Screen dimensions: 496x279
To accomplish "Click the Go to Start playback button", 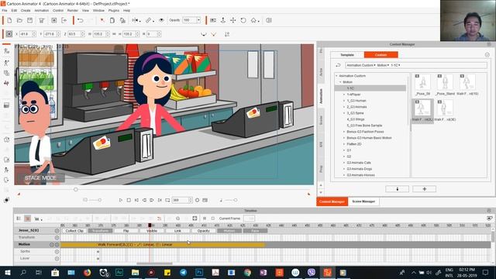I will coord(136,200).
